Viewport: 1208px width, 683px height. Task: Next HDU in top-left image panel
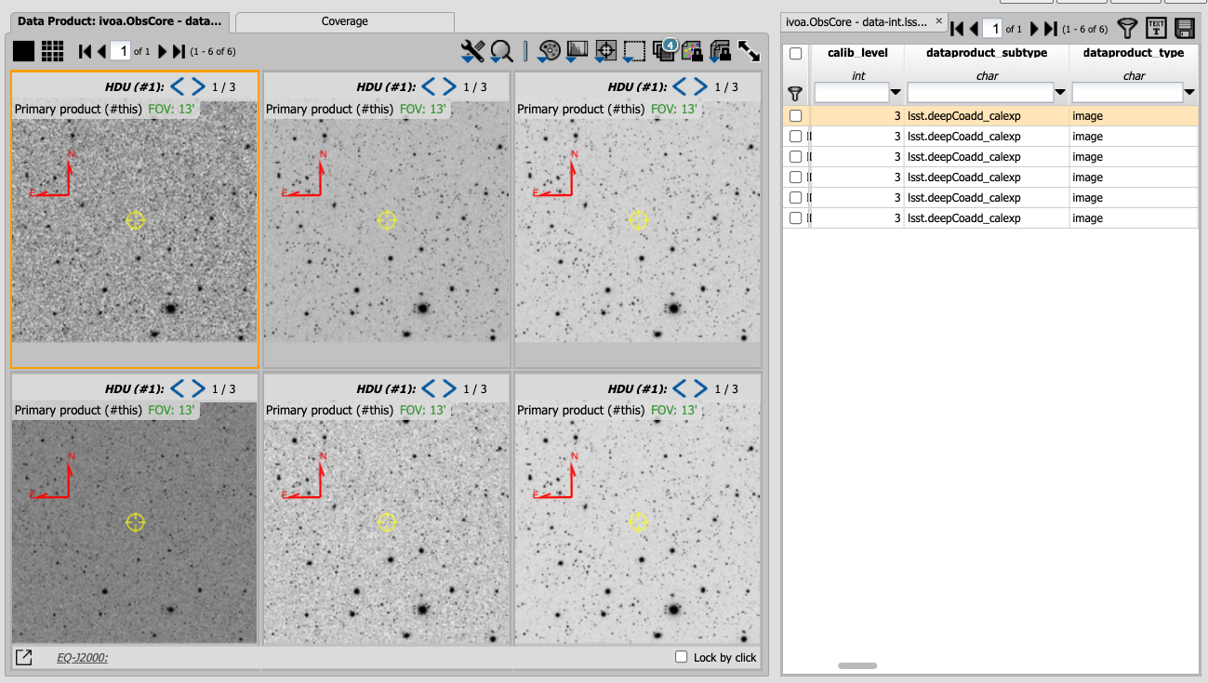tap(198, 87)
